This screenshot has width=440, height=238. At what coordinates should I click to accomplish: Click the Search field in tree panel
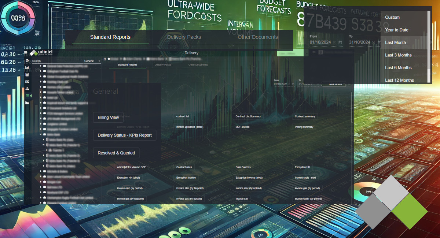[55, 61]
